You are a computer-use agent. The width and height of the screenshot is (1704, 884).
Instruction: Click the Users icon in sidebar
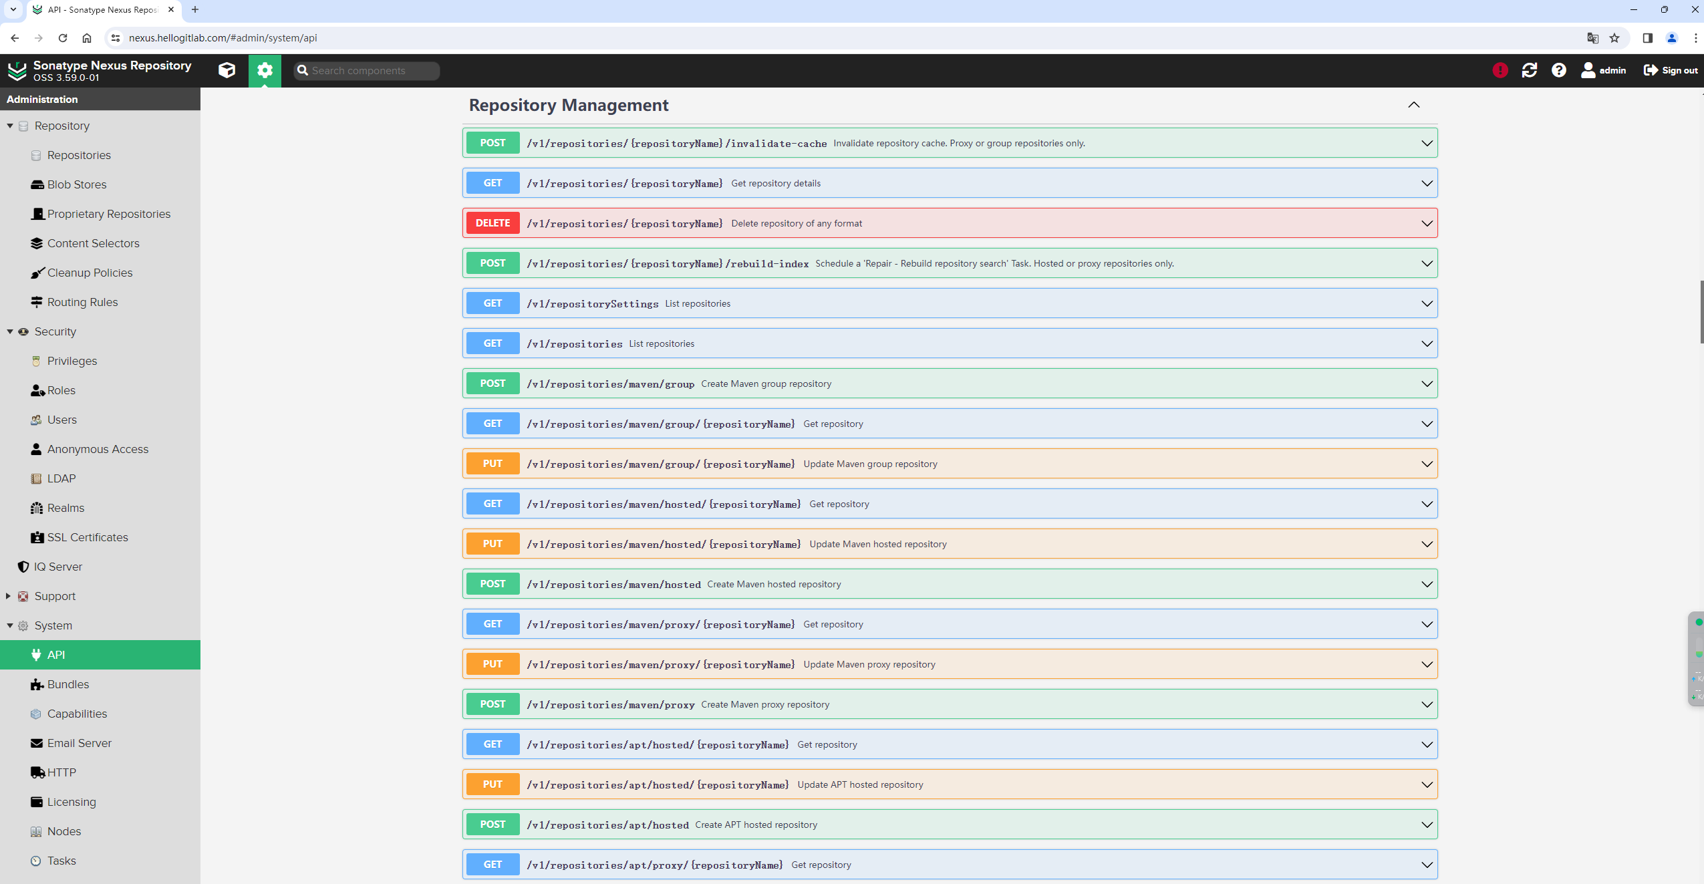pyautogui.click(x=36, y=420)
